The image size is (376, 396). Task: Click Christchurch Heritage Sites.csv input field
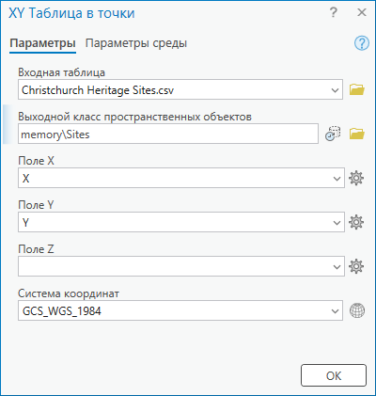pyautogui.click(x=180, y=90)
